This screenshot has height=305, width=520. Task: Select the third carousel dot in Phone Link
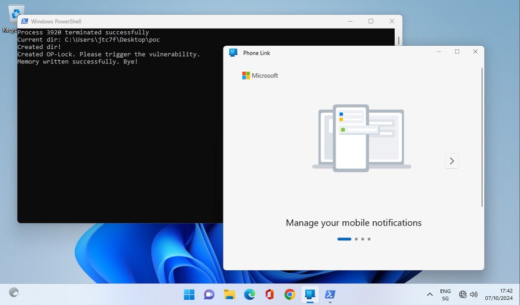pos(362,239)
